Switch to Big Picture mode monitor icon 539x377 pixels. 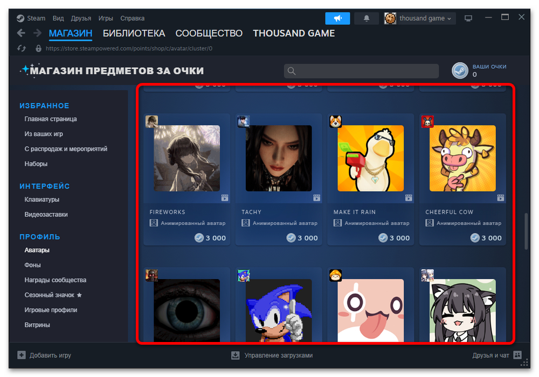(468, 18)
